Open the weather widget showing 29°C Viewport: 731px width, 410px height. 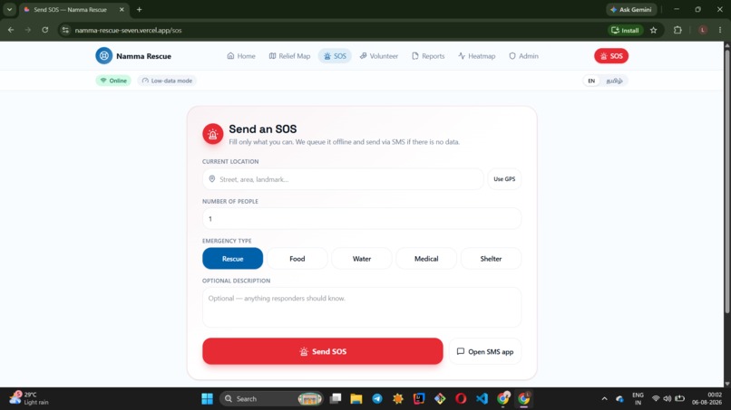tap(29, 398)
